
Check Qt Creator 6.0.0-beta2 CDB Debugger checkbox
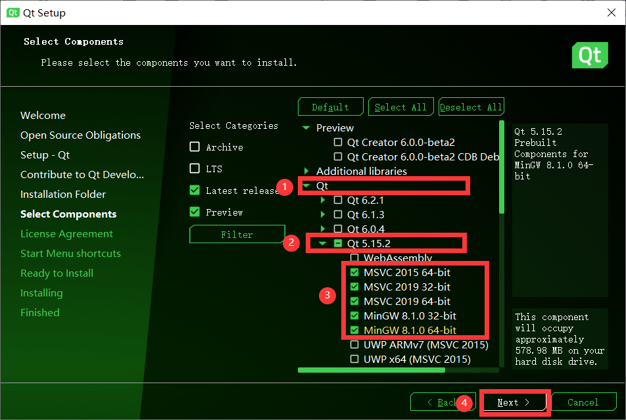[x=338, y=156]
